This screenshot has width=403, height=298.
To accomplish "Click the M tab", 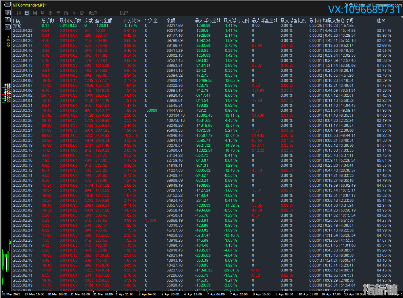I will coord(74,13).
